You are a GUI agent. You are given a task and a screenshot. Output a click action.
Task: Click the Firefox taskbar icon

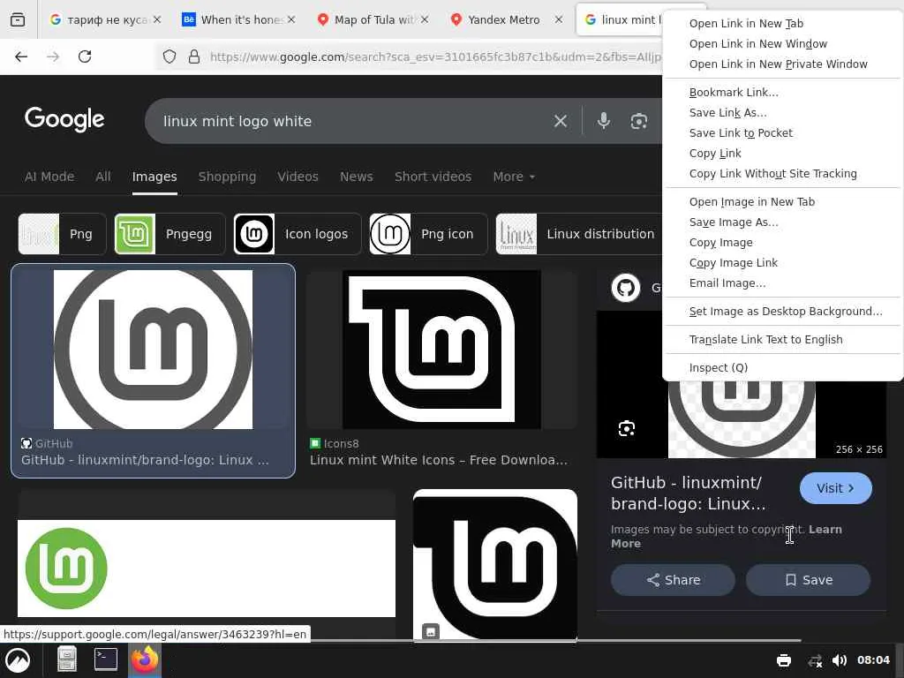tap(144, 659)
